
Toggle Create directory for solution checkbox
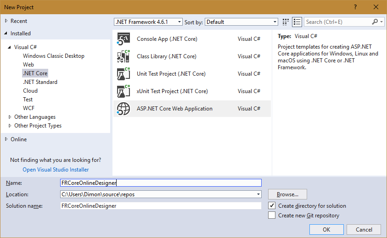coord(272,206)
